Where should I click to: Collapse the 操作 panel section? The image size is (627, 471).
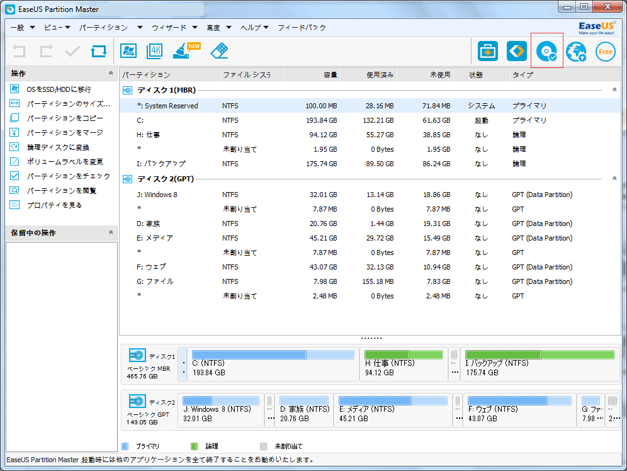click(x=111, y=73)
